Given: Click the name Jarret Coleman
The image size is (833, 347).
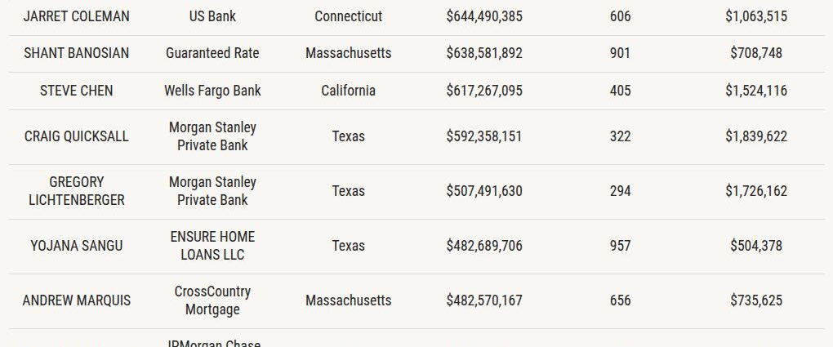Looking at the screenshot, I should click(77, 16).
